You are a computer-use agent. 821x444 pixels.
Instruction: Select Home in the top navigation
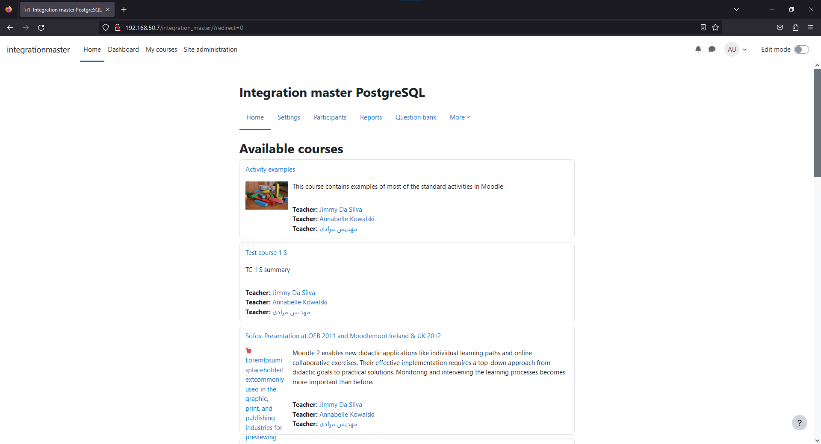92,50
